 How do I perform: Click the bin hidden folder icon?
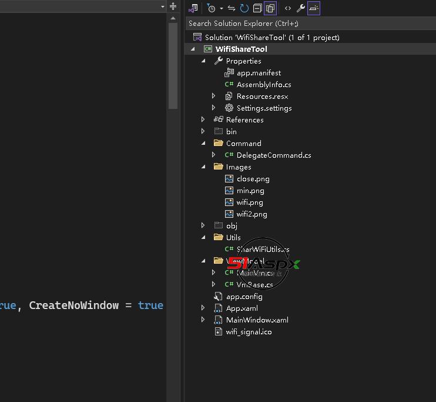coord(219,131)
